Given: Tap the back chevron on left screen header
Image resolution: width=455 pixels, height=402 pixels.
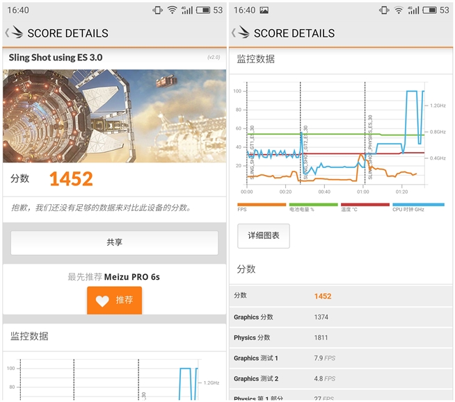Looking at the screenshot, I should click(7, 33).
